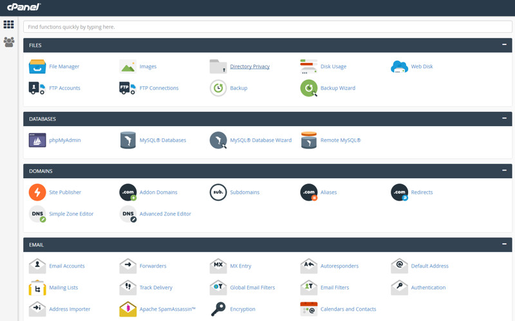The width and height of the screenshot is (515, 321).
Task: Click the Track Delivery footprints icon
Action: coord(127,288)
